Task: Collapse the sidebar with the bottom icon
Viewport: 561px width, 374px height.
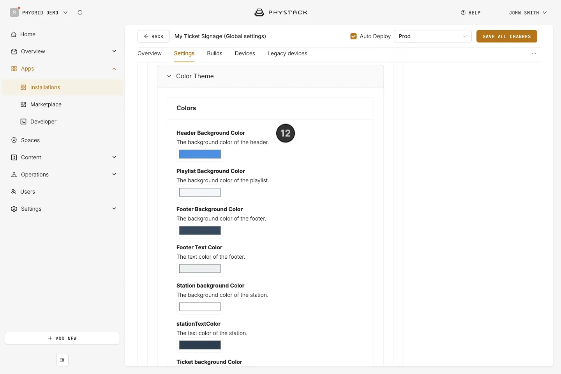Action: click(62, 360)
